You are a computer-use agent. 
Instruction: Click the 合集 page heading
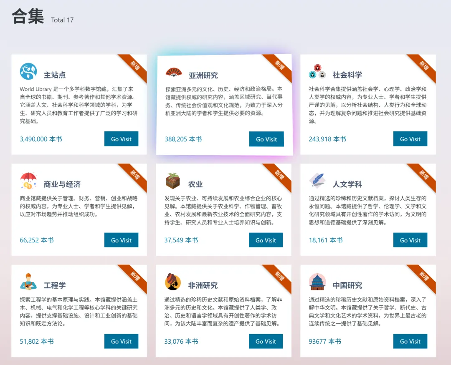(x=28, y=17)
